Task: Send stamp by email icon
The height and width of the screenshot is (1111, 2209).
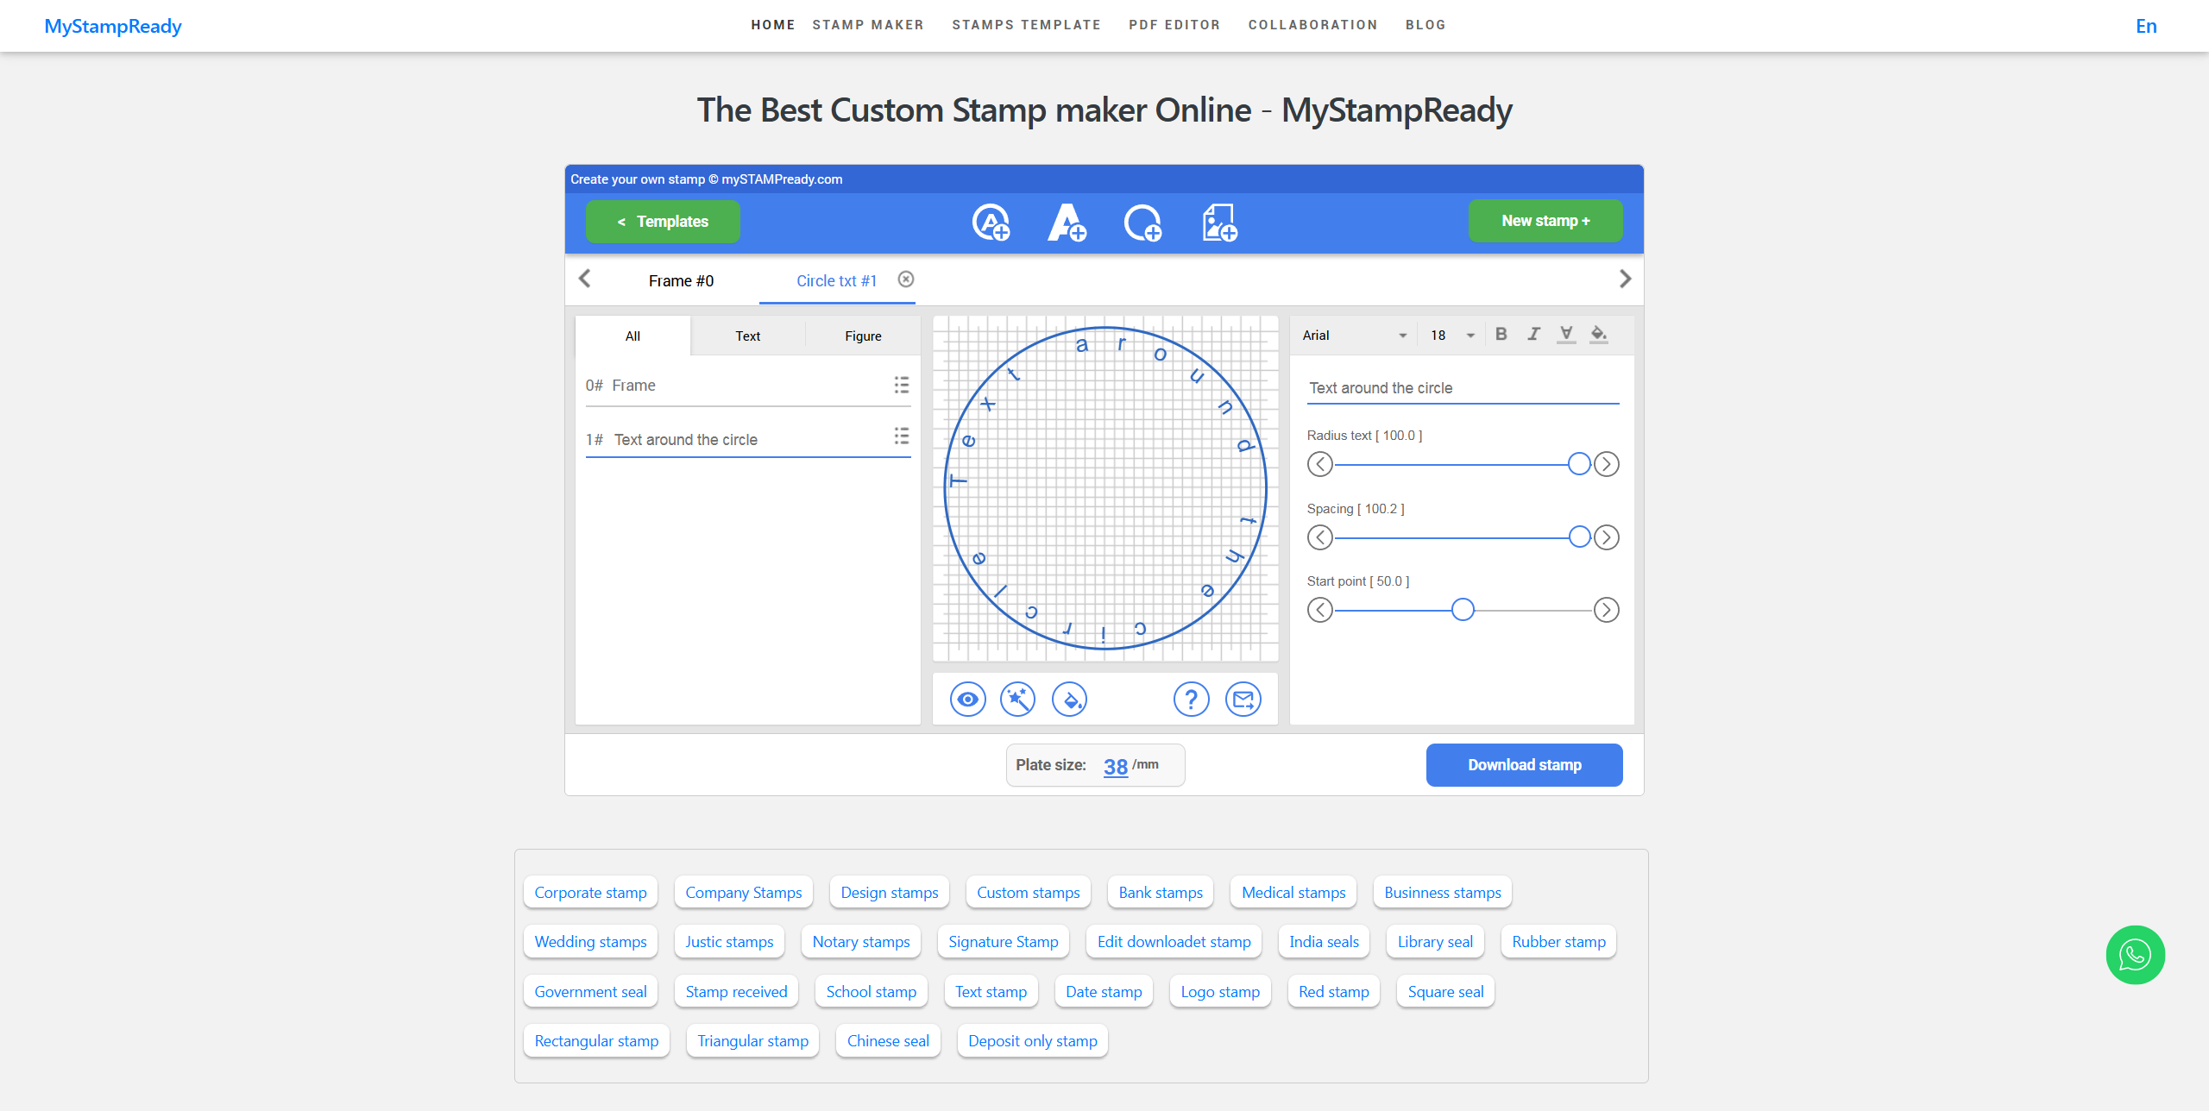Action: pos(1243,700)
